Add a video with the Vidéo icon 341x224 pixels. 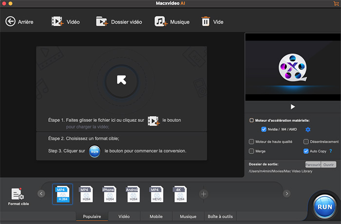click(57, 21)
